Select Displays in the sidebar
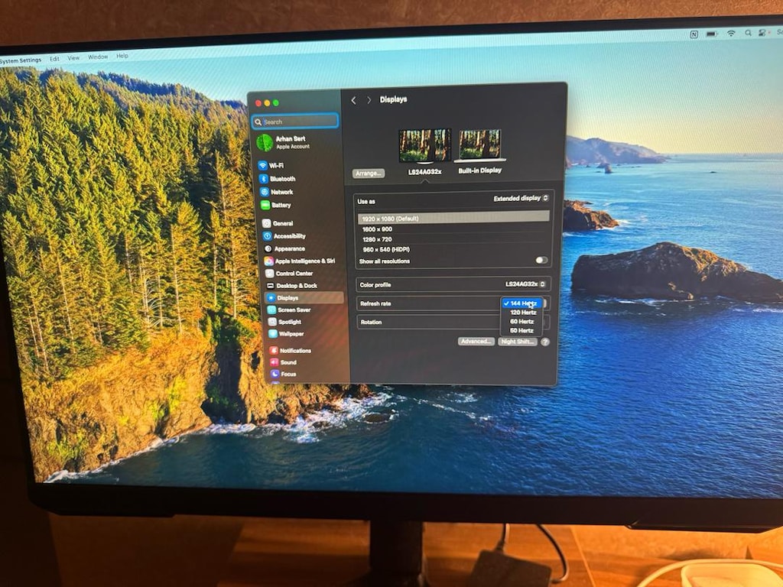Image resolution: width=783 pixels, height=587 pixels. click(304, 297)
